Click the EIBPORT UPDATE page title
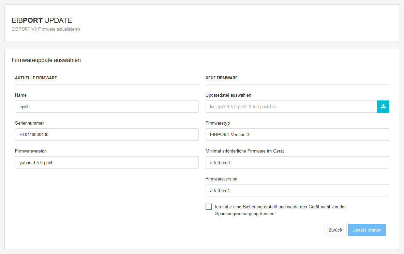 click(x=42, y=20)
